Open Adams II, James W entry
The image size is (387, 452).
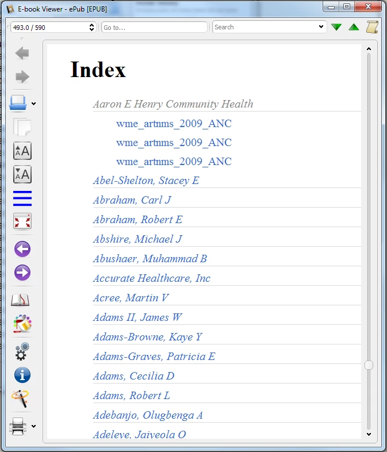(x=137, y=317)
